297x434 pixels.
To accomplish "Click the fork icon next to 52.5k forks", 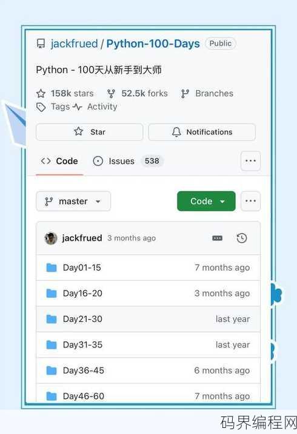I will tap(111, 94).
